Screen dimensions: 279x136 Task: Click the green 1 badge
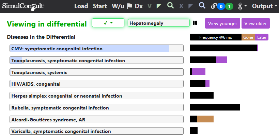pyautogui.click(x=229, y=7)
